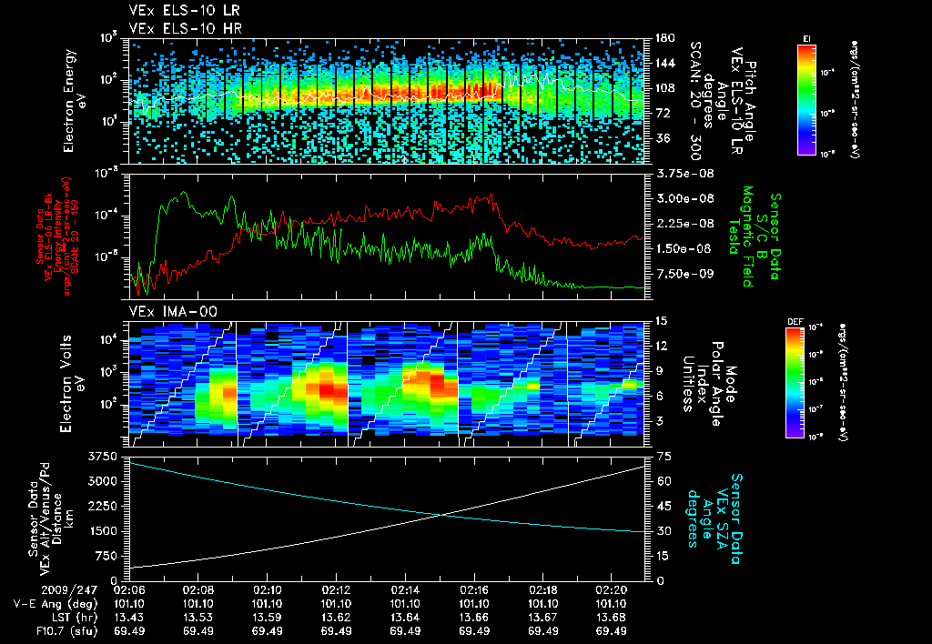Image resolution: width=932 pixels, height=644 pixels.
Task: Click the LST value 13.59
Action: pyautogui.click(x=267, y=618)
